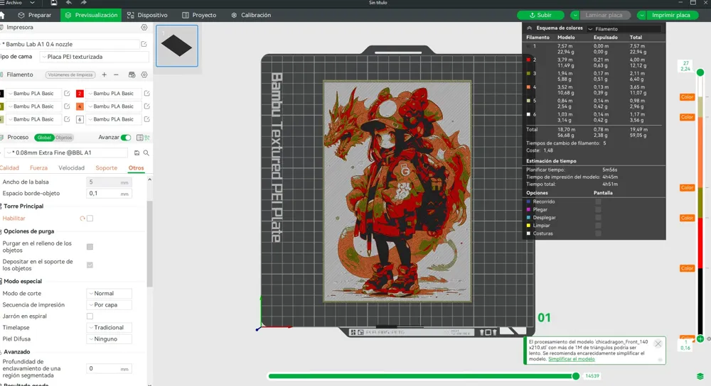
Task: Go to the home screen icon
Action: click(2, 15)
